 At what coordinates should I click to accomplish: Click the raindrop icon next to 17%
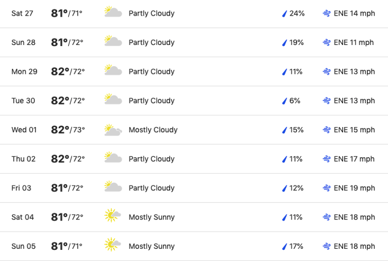284,247
